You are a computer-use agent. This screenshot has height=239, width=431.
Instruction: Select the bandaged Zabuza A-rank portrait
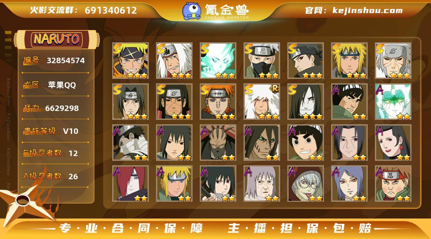130,143
